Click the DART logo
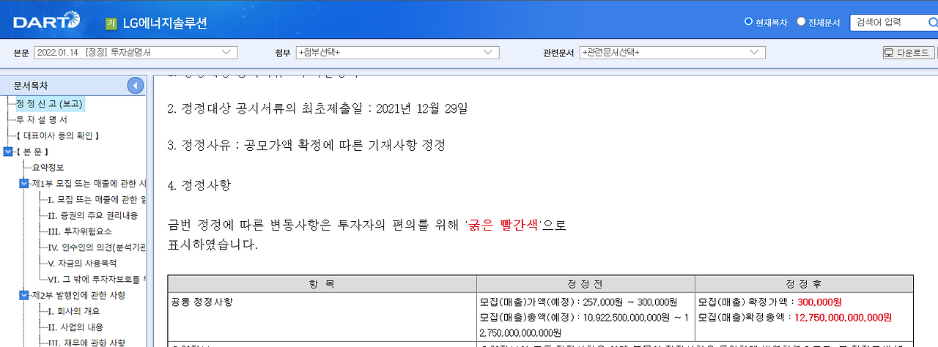The width and height of the screenshot is (938, 347). coord(46,22)
